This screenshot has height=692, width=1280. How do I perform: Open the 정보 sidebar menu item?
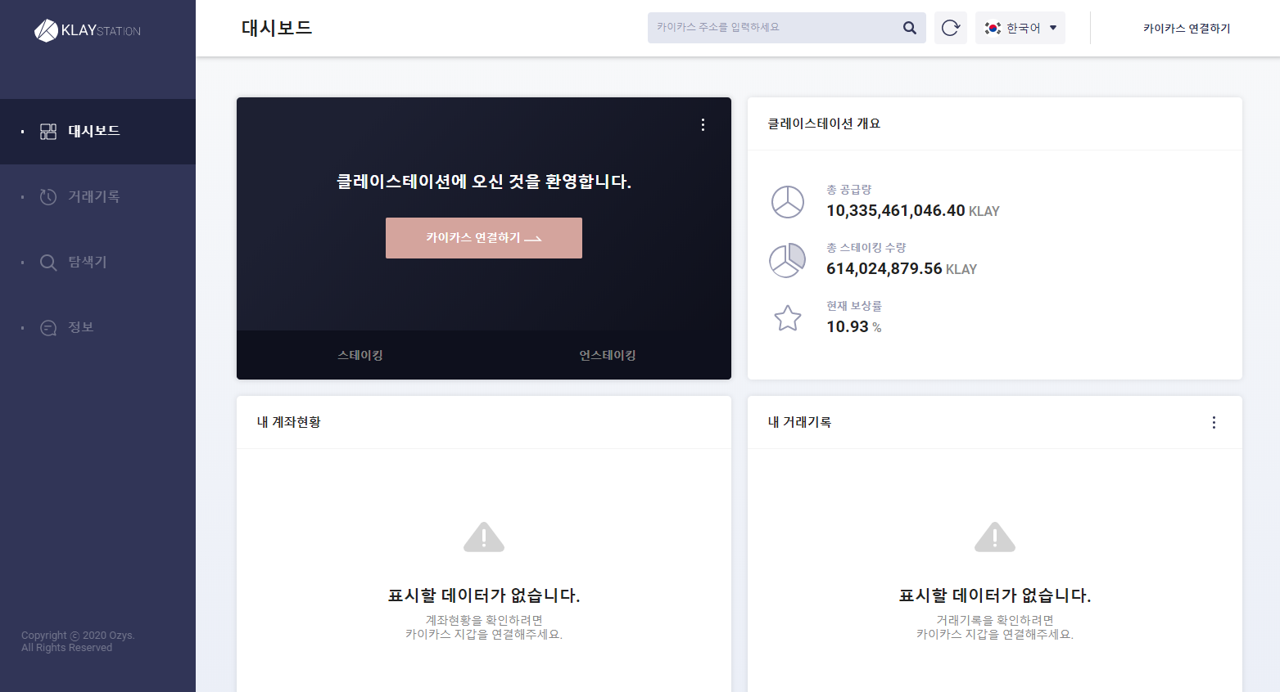[x=97, y=328]
